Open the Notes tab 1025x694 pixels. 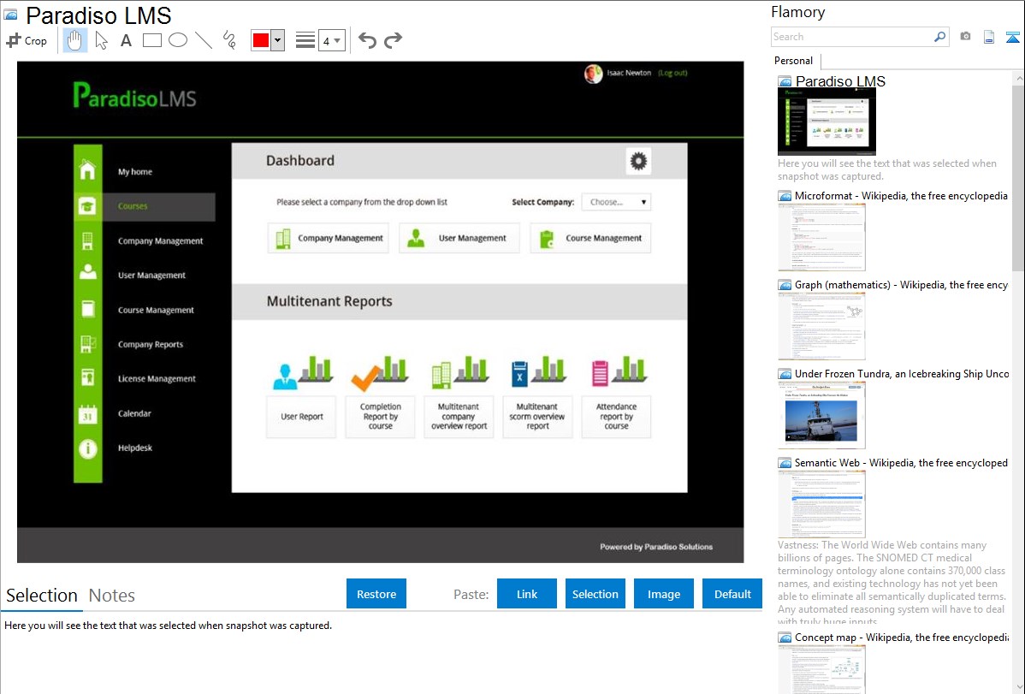pyautogui.click(x=112, y=596)
